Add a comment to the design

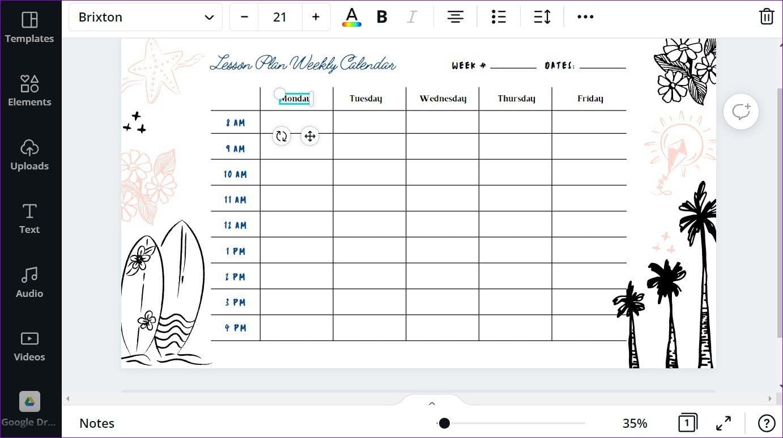click(741, 112)
